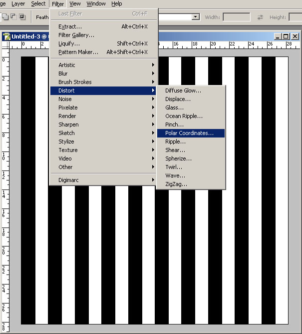Choose Diffuse Glow... distort filter
The width and height of the screenshot is (302, 334).
[x=191, y=90]
